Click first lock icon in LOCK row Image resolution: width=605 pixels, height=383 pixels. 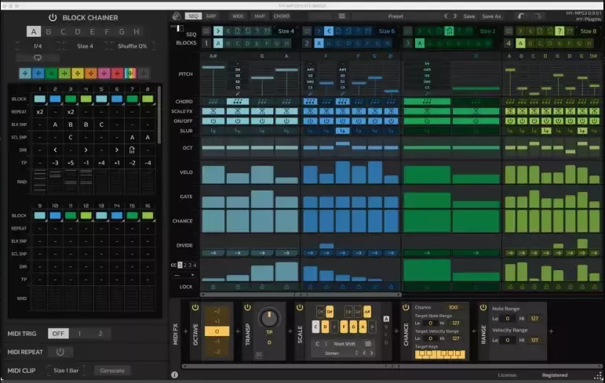tap(213, 287)
